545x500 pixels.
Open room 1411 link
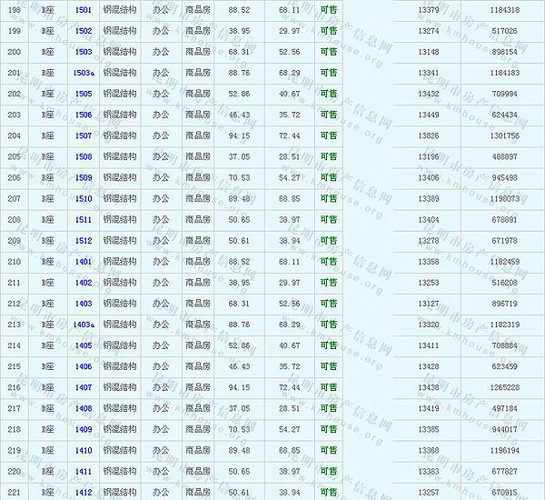click(x=84, y=472)
